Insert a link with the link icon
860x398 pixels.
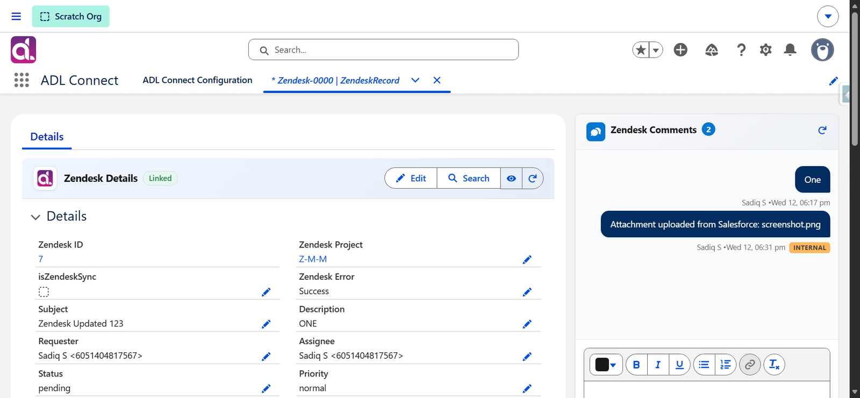750,365
